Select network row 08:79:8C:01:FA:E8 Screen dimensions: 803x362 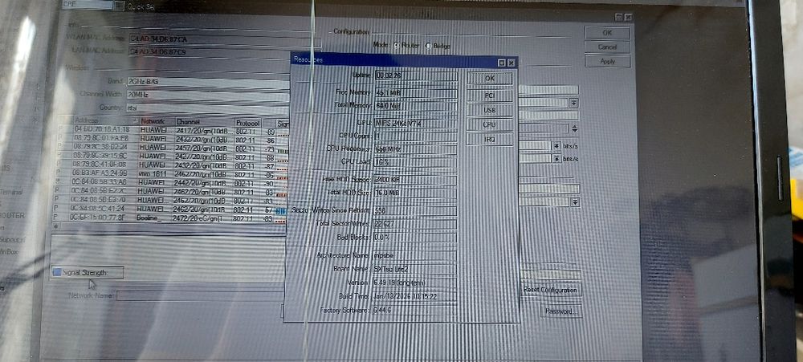coord(172,138)
